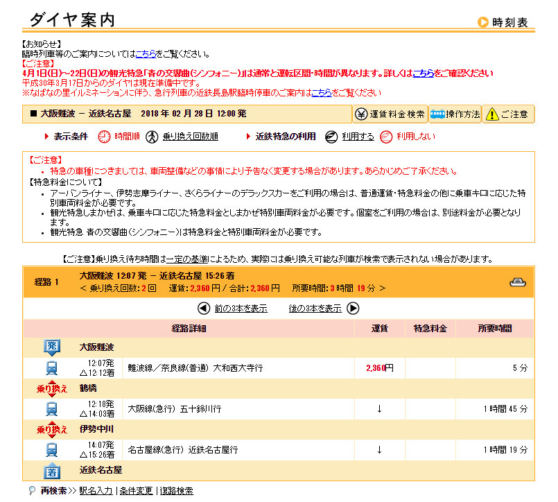
Task: Show 前の3本を表示 earlier trains
Action: click(x=241, y=309)
